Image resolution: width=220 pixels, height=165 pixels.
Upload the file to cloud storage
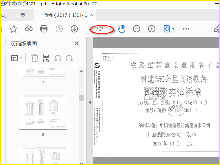29,29
